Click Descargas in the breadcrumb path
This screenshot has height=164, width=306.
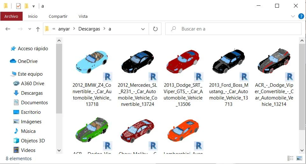point(89,29)
